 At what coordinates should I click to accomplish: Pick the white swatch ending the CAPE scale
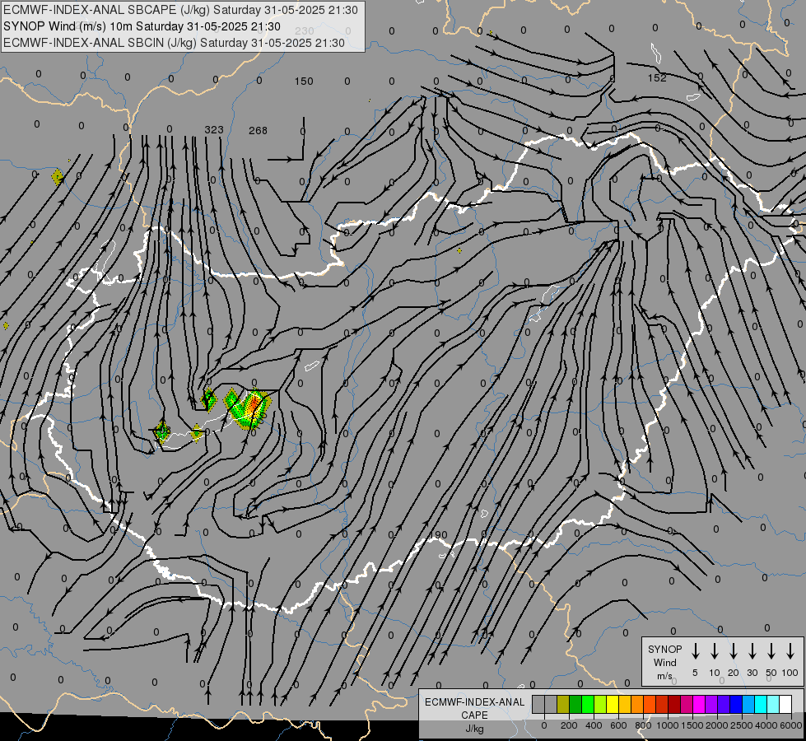(x=785, y=704)
